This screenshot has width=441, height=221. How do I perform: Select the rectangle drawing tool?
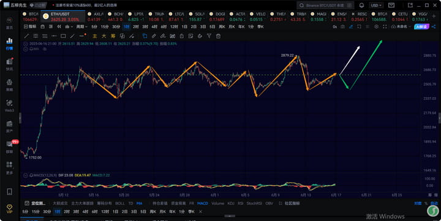63,36
